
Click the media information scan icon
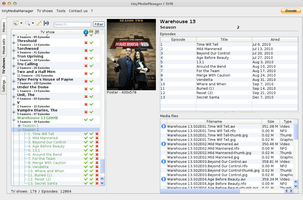[x=46, y=23]
